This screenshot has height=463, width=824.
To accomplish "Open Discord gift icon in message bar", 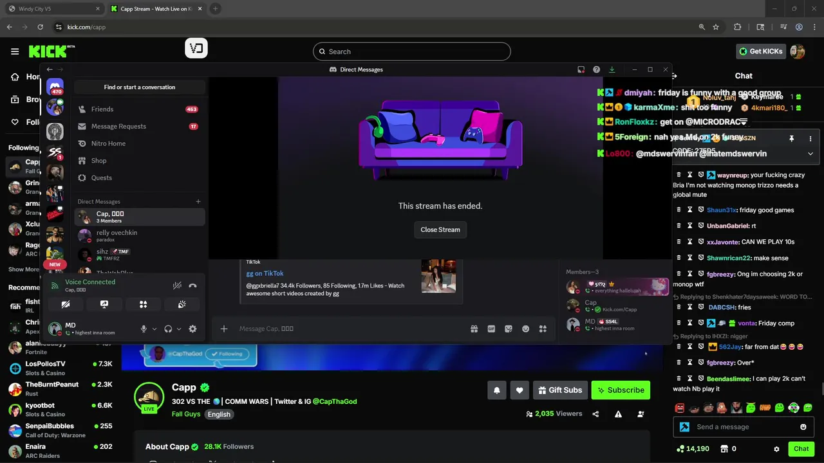I will click(474, 329).
